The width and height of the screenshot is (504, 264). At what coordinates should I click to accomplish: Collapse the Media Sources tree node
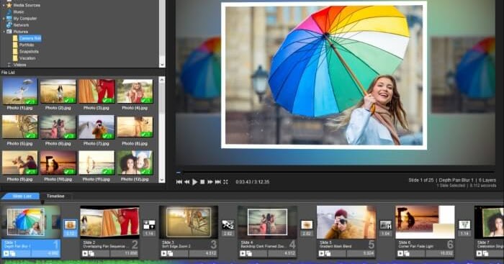(4, 6)
